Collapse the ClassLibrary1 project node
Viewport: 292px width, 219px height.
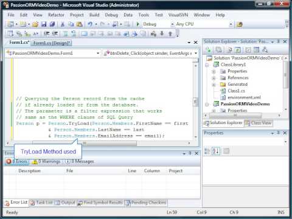tap(207, 65)
